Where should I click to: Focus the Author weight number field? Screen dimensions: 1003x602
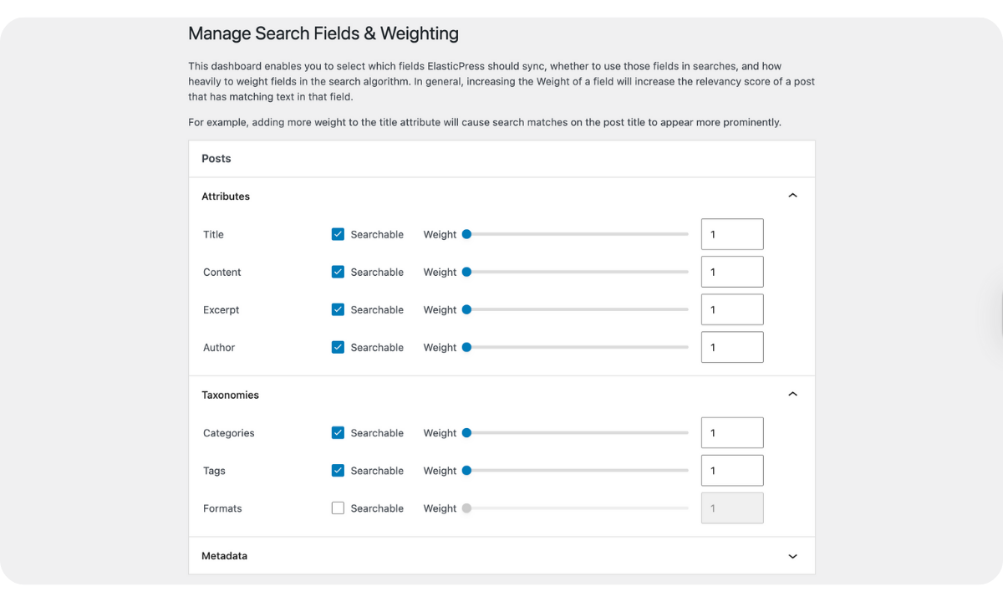[731, 347]
